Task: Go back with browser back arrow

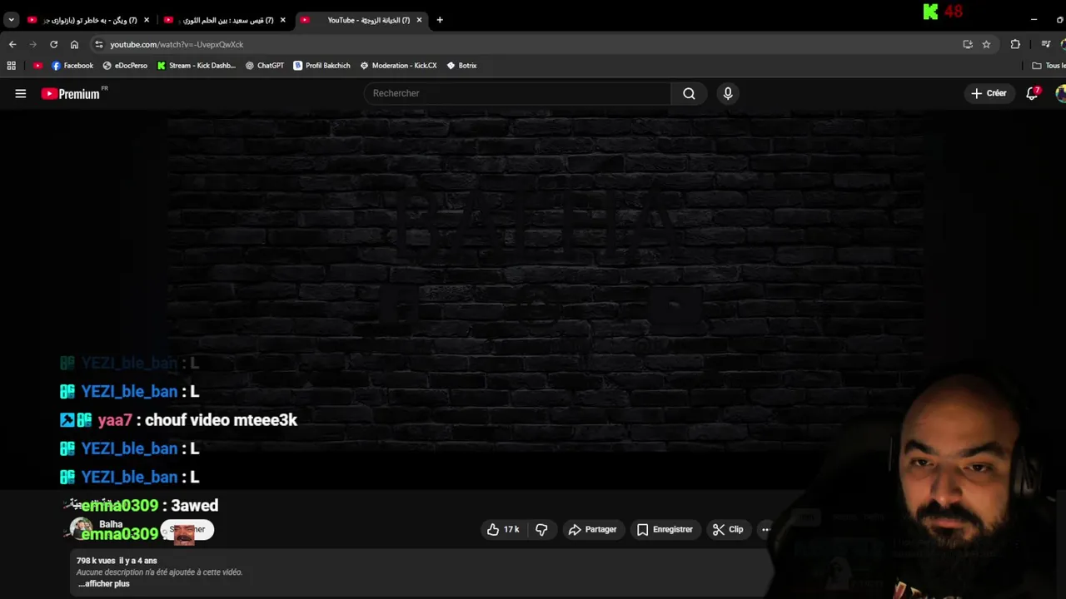Action: click(x=12, y=44)
